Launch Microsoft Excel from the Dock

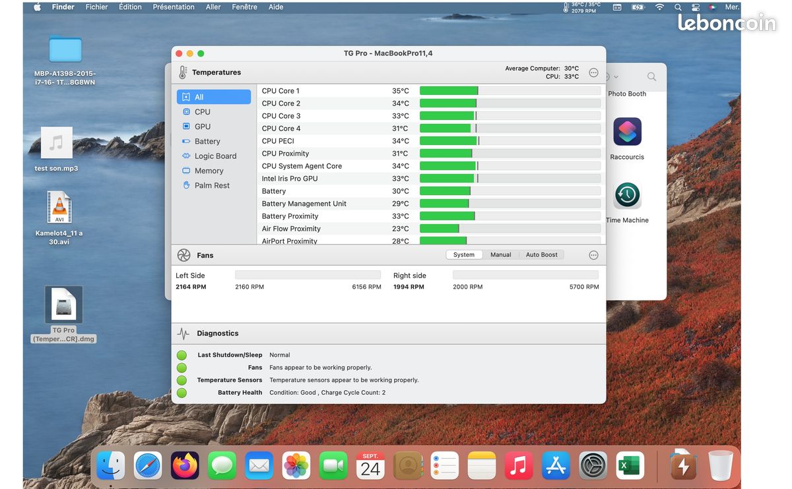click(630, 466)
